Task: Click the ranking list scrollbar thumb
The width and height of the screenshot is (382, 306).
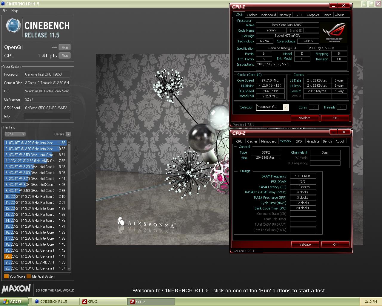Action: (69, 176)
